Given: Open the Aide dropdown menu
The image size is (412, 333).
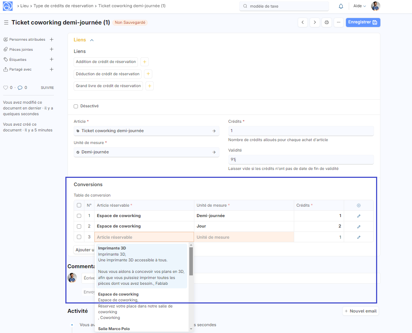Looking at the screenshot, I should click(x=359, y=6).
